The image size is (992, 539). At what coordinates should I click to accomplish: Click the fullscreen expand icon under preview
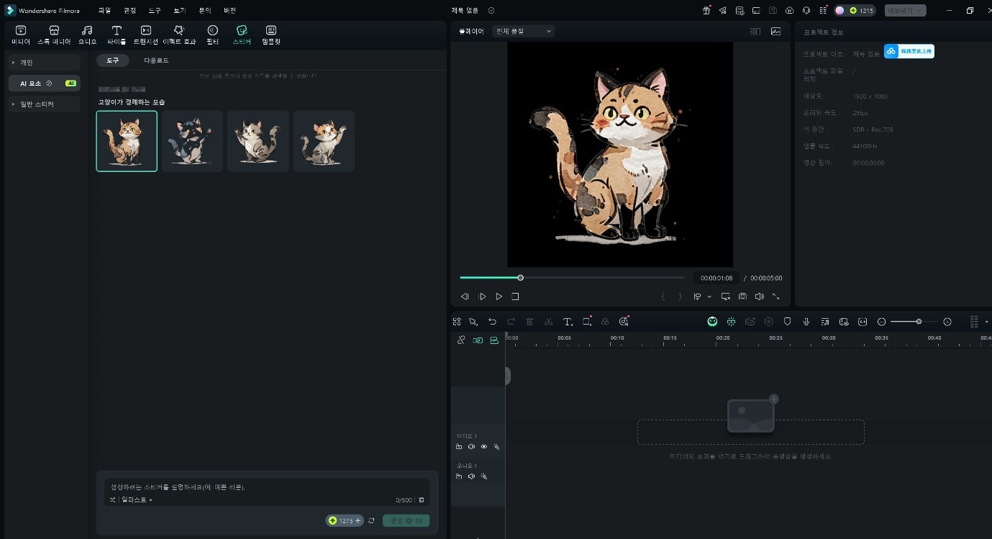[775, 296]
